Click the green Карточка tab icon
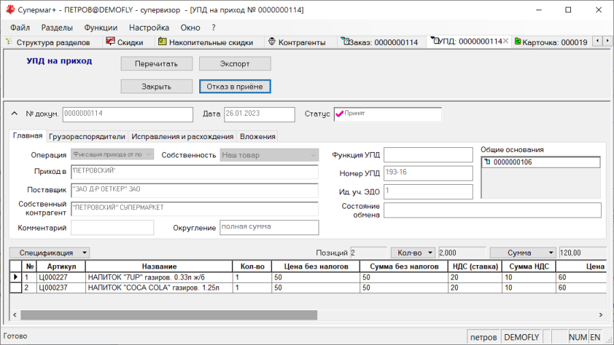This screenshot has height=345, width=614. coord(518,42)
